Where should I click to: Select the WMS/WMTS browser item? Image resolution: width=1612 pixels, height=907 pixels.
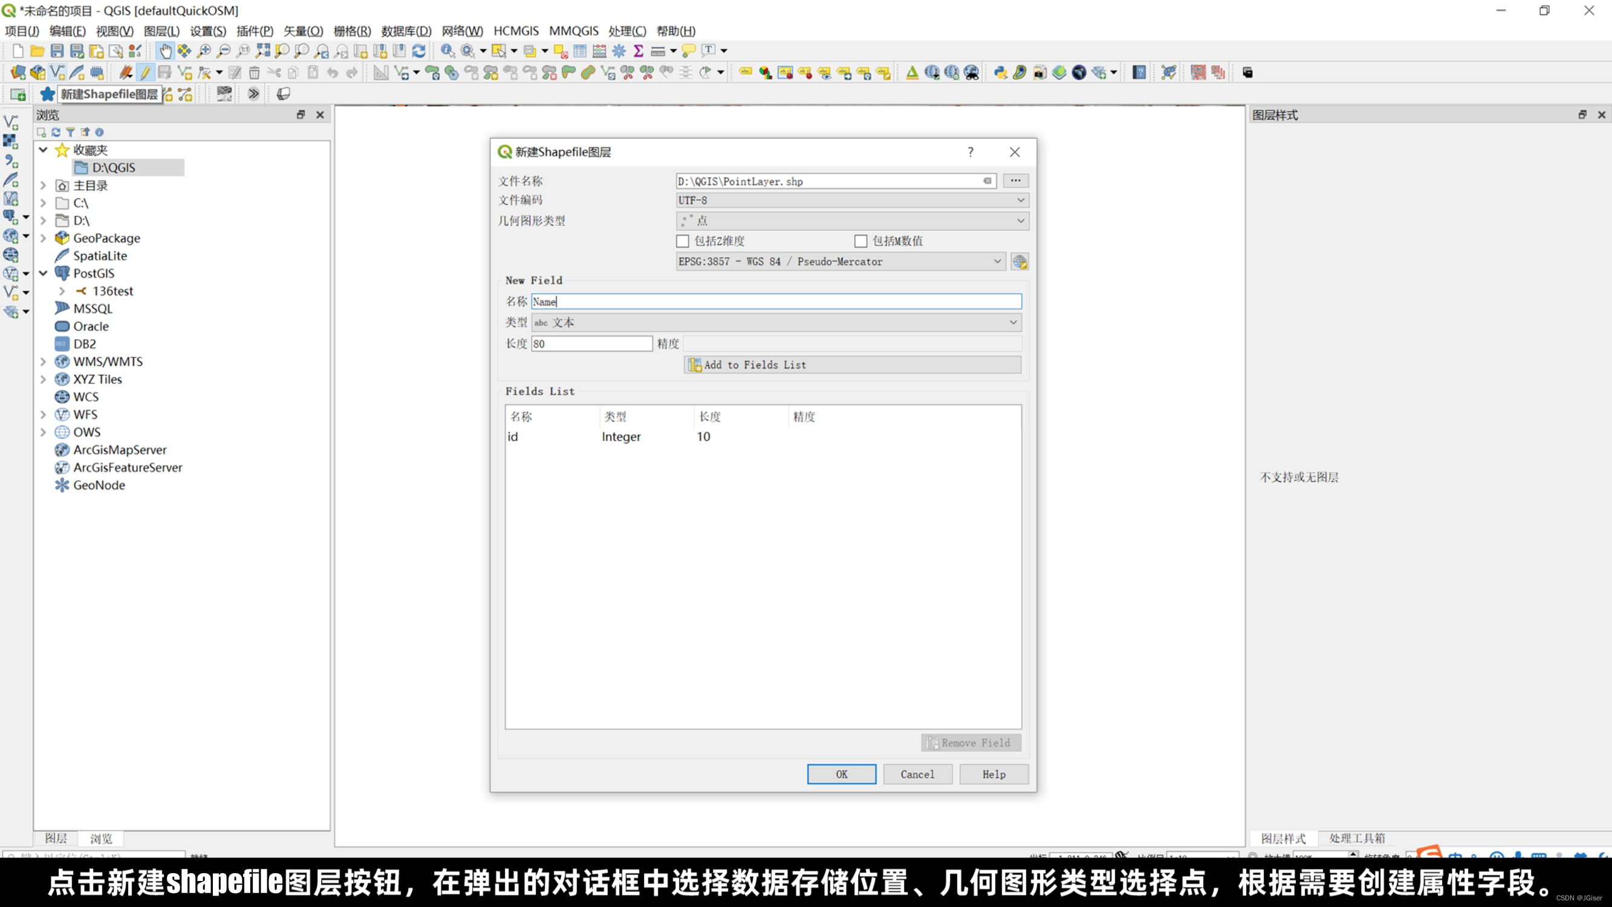(108, 362)
